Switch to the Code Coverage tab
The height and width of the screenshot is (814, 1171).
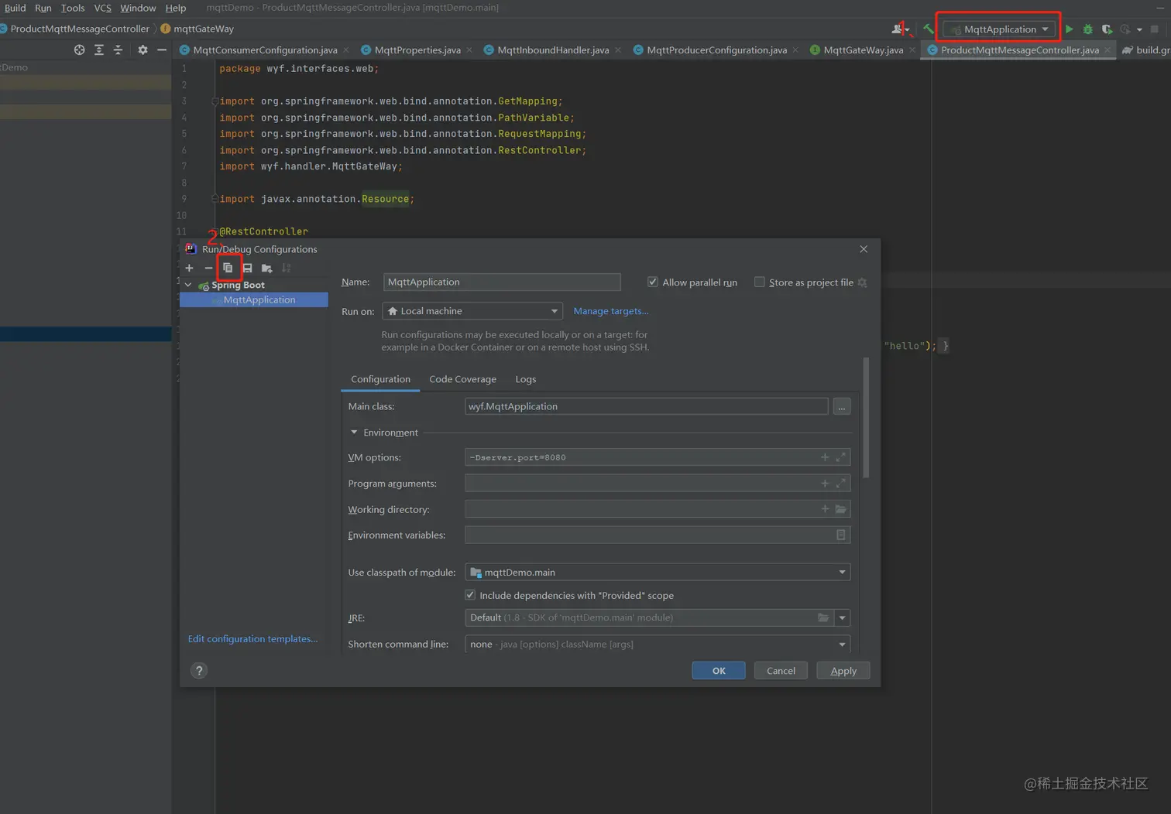pyautogui.click(x=462, y=379)
